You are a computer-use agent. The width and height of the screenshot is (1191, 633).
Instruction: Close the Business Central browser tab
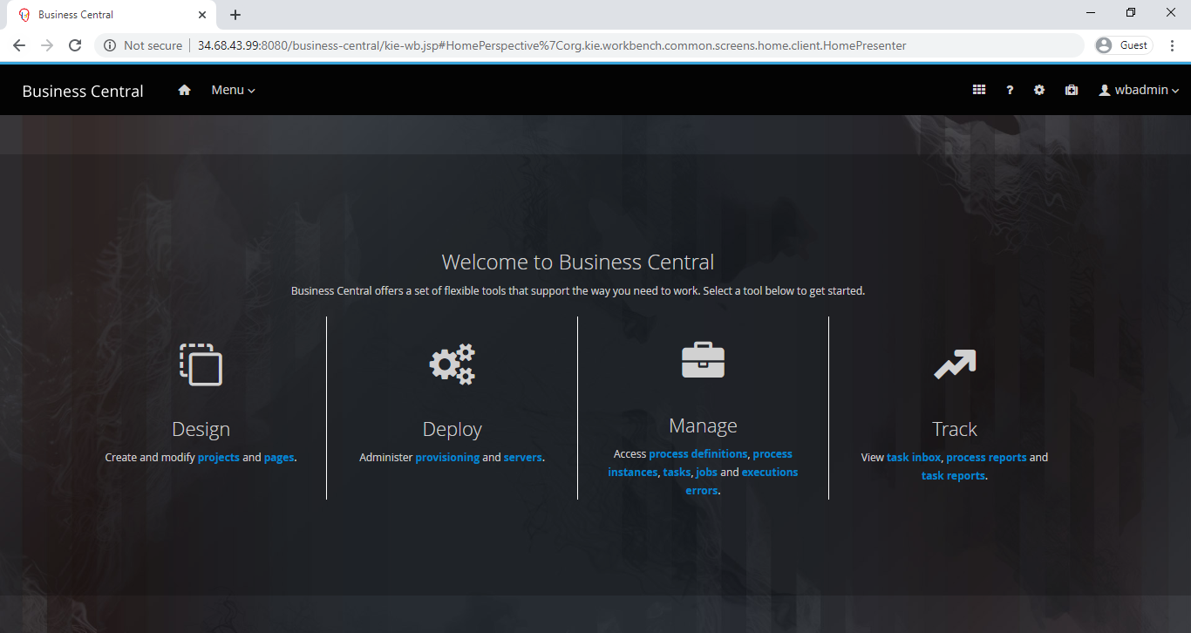[202, 15]
